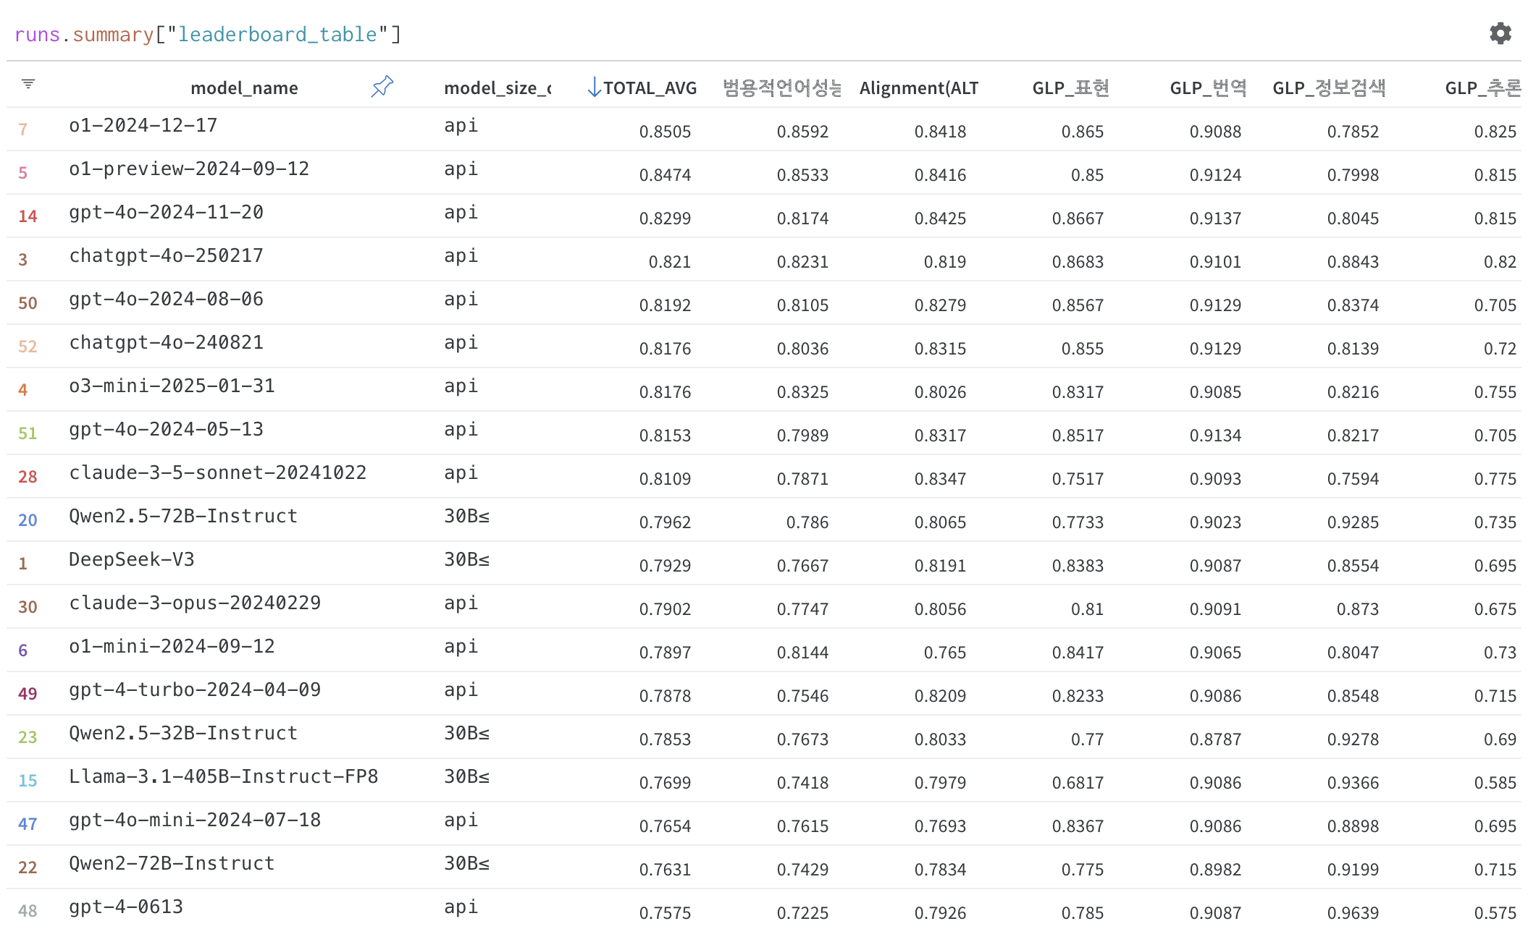Image resolution: width=1528 pixels, height=929 pixels.
Task: Click model_size column header
Action: click(x=497, y=88)
